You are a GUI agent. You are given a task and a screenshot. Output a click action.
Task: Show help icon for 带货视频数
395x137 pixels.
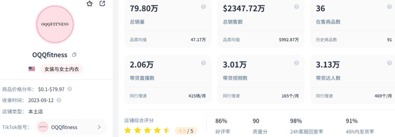pos(297,63)
